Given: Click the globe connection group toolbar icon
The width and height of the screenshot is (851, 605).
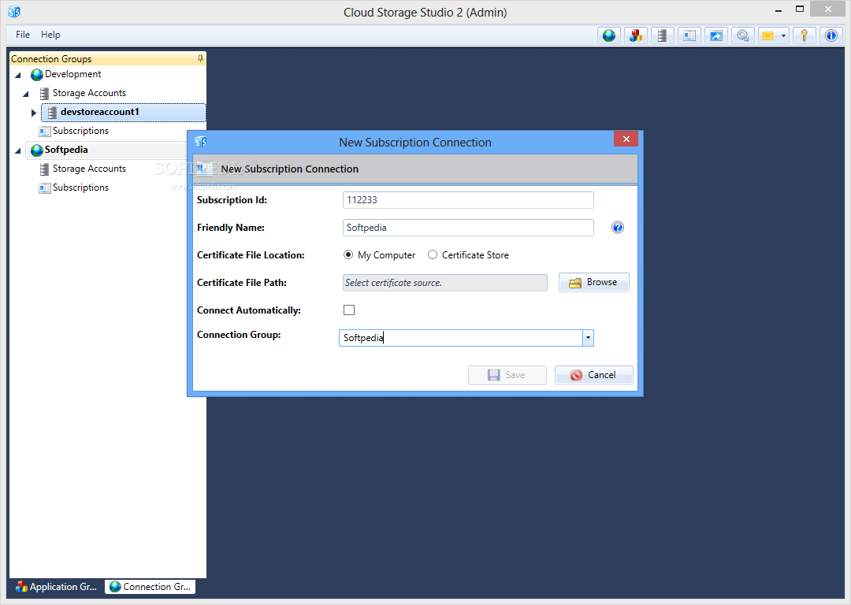Looking at the screenshot, I should coord(609,35).
